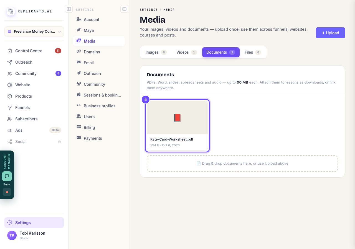The image size is (355, 249).
Task: Select the Files tab
Action: pyautogui.click(x=253, y=52)
